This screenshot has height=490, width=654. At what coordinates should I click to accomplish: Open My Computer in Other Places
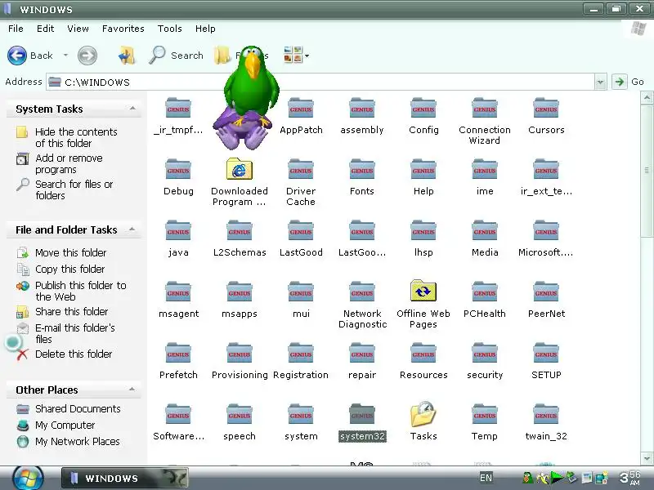click(65, 425)
